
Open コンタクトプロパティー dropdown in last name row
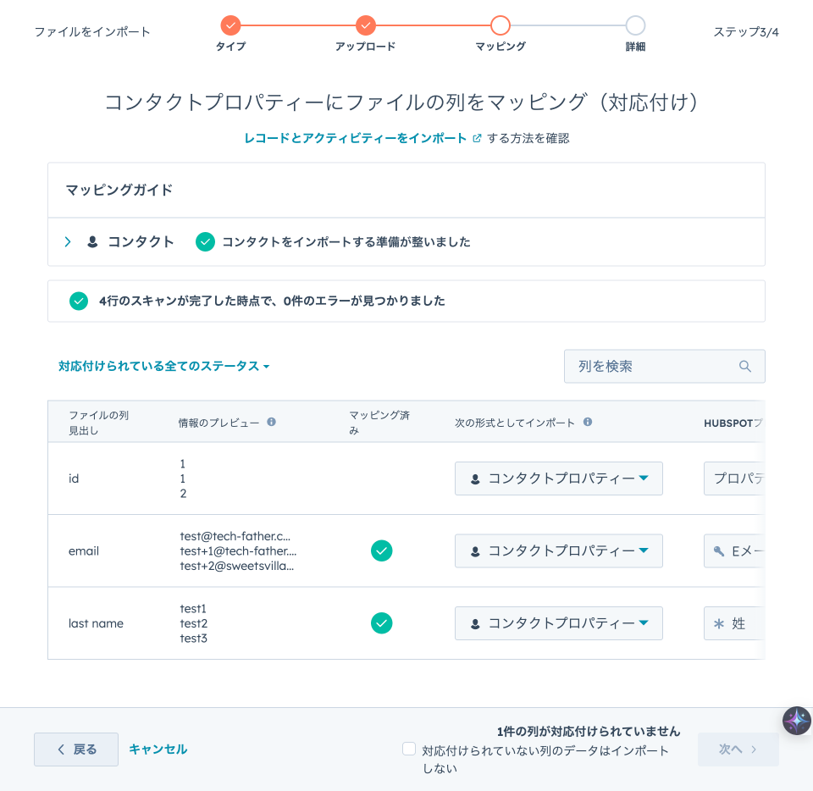(x=558, y=623)
